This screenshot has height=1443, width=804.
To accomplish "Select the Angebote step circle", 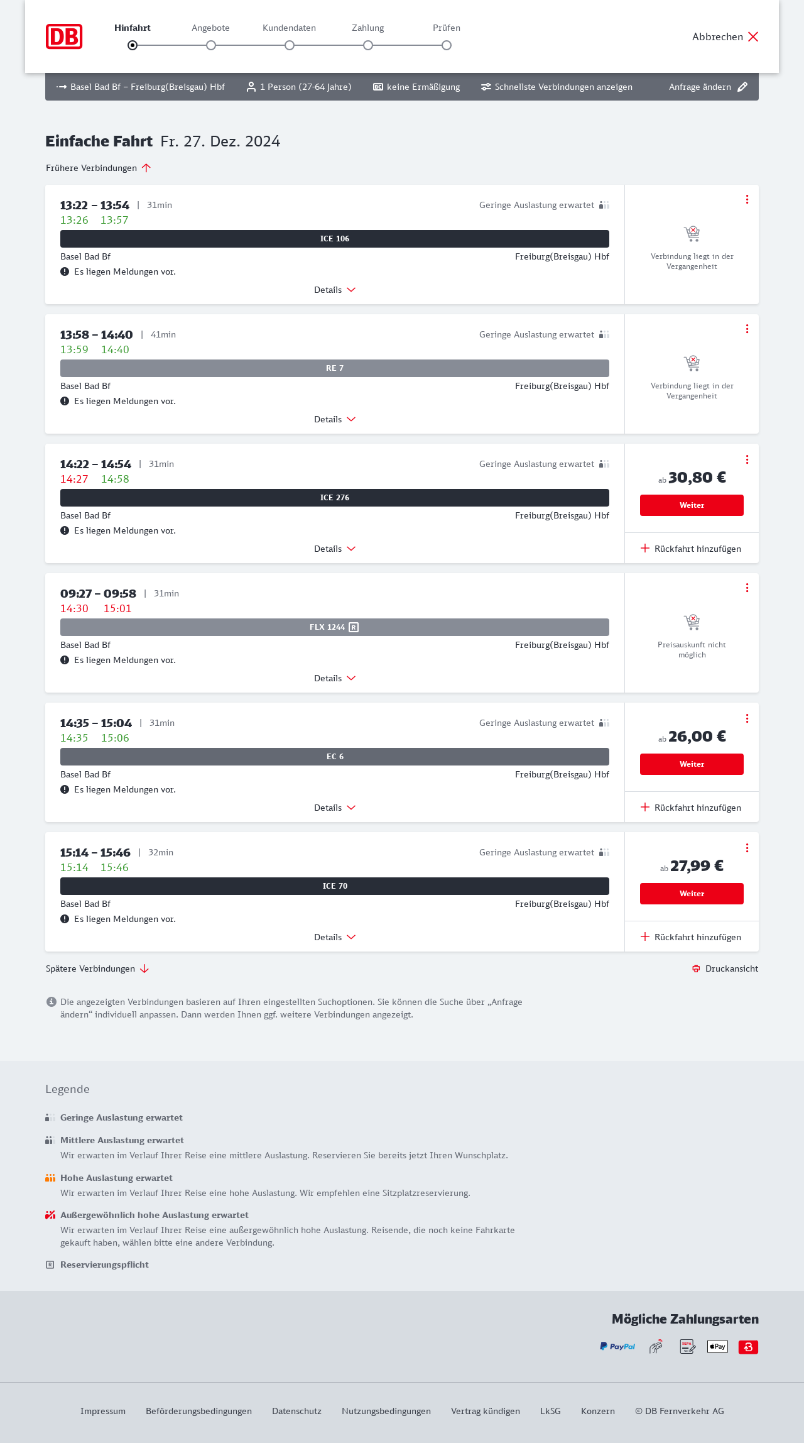I will tap(211, 45).
